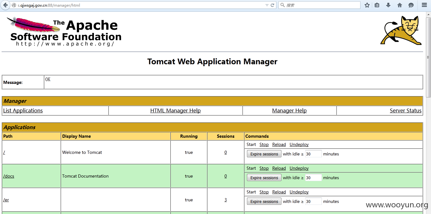Click the page vertical scrollbar thumb

428,57
